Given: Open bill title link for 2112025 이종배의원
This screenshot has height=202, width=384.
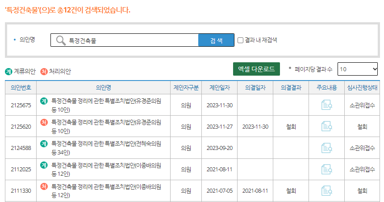Looking at the screenshot, I should (106, 170).
